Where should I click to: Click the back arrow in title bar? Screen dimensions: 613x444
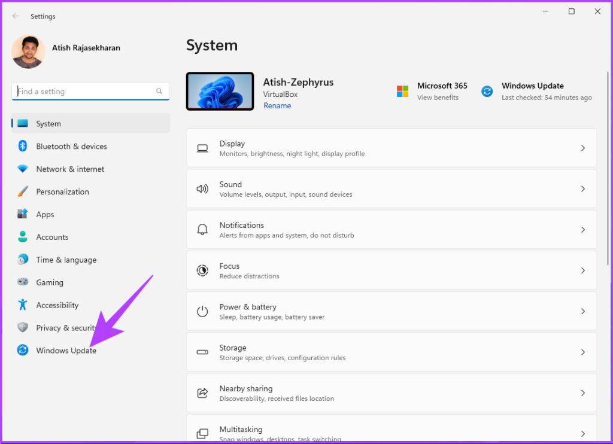pos(16,16)
